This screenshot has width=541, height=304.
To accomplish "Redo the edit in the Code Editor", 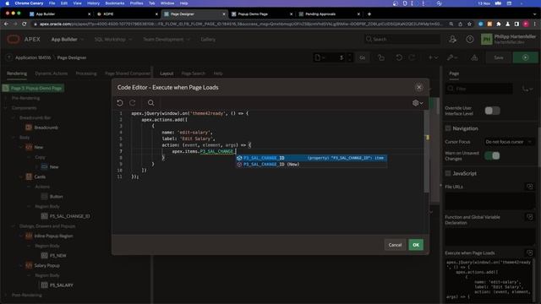I will coord(133,103).
